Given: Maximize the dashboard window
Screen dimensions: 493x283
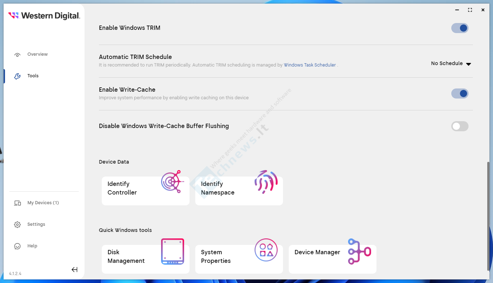Looking at the screenshot, I should click(x=470, y=10).
